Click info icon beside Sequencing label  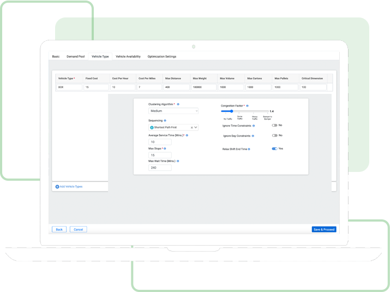click(165, 121)
